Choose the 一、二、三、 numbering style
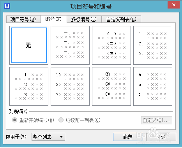Image resolution: width=182 pixels, height=148 pixels. coord(70,45)
